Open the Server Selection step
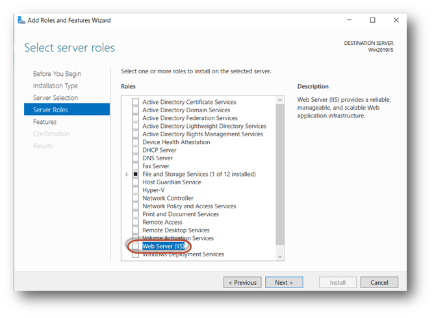Image resolution: width=434 pixels, height=318 pixels. (55, 98)
